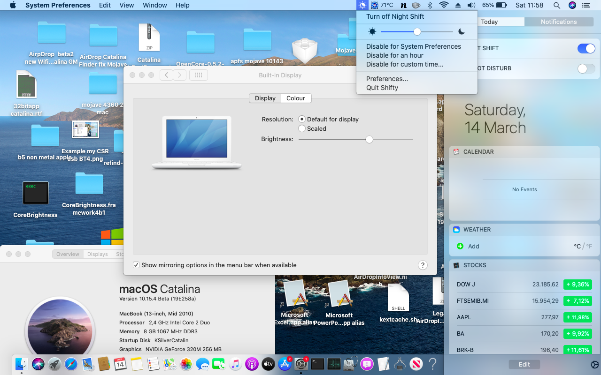This screenshot has width=601, height=375.
Task: Open Notes app in the Dock
Action: click(x=137, y=364)
